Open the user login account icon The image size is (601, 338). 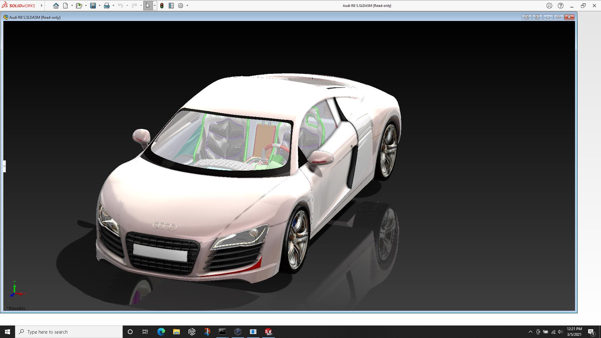click(x=549, y=6)
